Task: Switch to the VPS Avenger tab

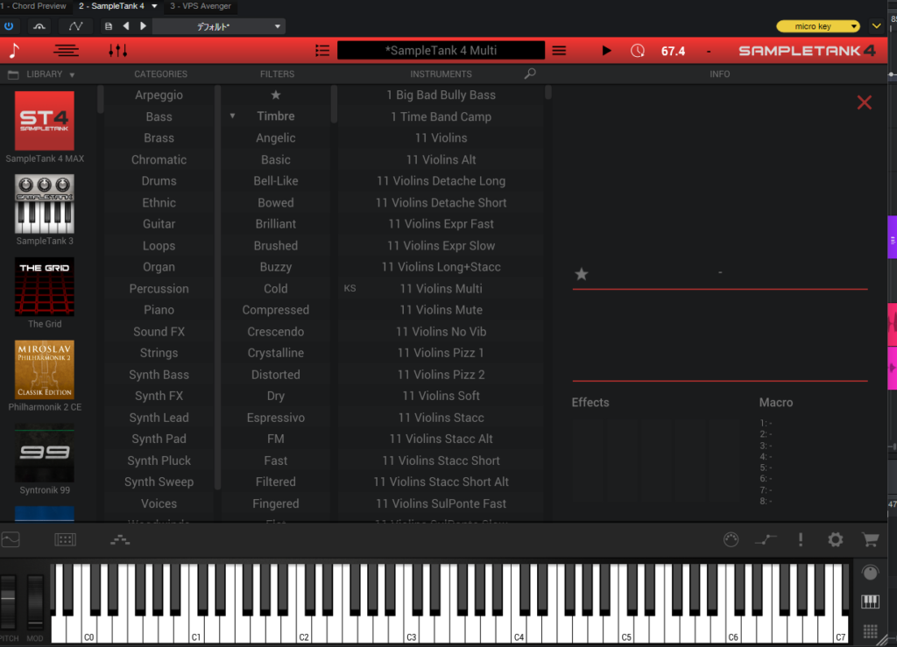Action: click(x=200, y=6)
